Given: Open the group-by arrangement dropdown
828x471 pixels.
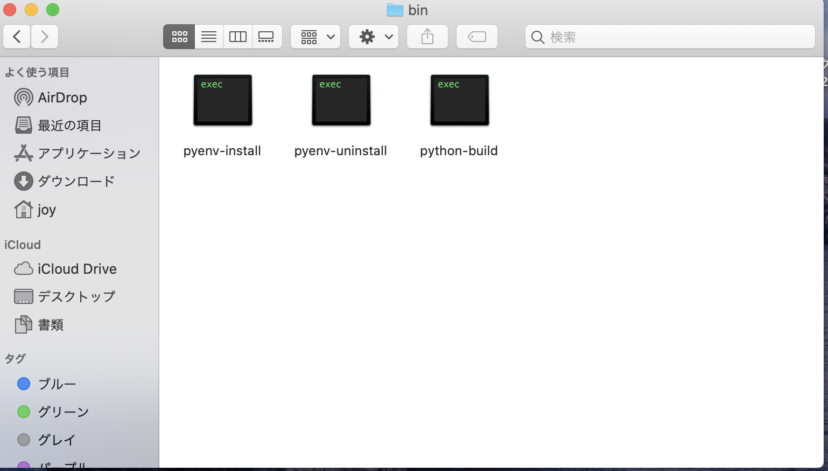Looking at the screenshot, I should click(x=315, y=37).
